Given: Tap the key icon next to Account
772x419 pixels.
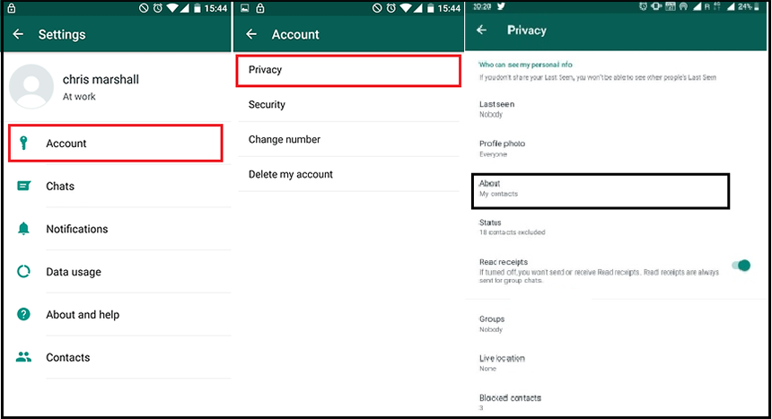Looking at the screenshot, I should pos(23,144).
